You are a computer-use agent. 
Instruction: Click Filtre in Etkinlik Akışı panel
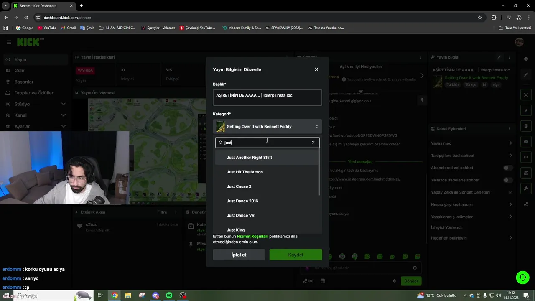[162, 212]
